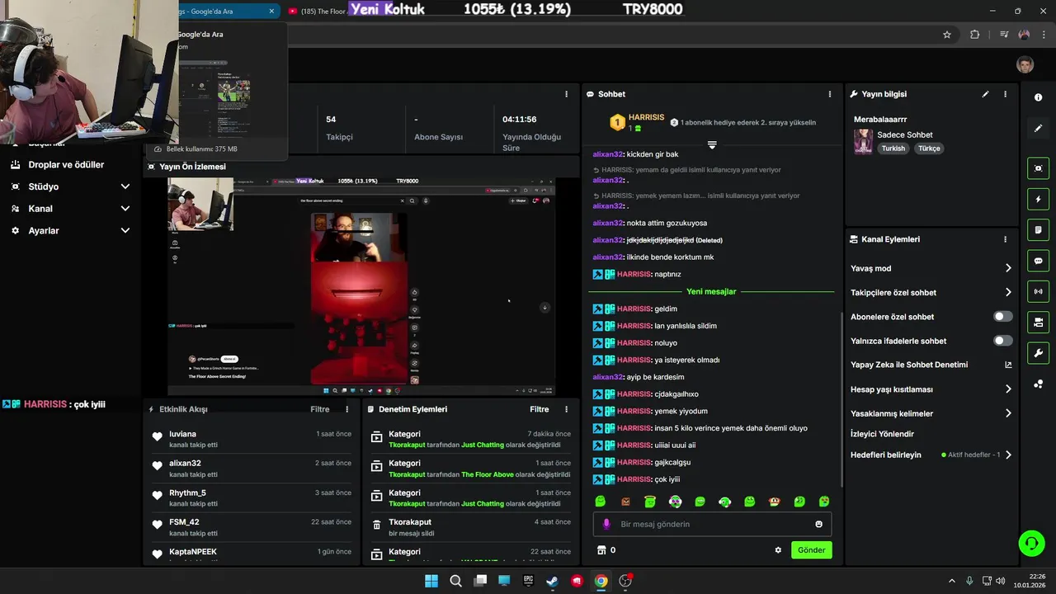The image size is (1056, 594).
Task: Open the emoji picker in message box
Action: pyautogui.click(x=818, y=524)
